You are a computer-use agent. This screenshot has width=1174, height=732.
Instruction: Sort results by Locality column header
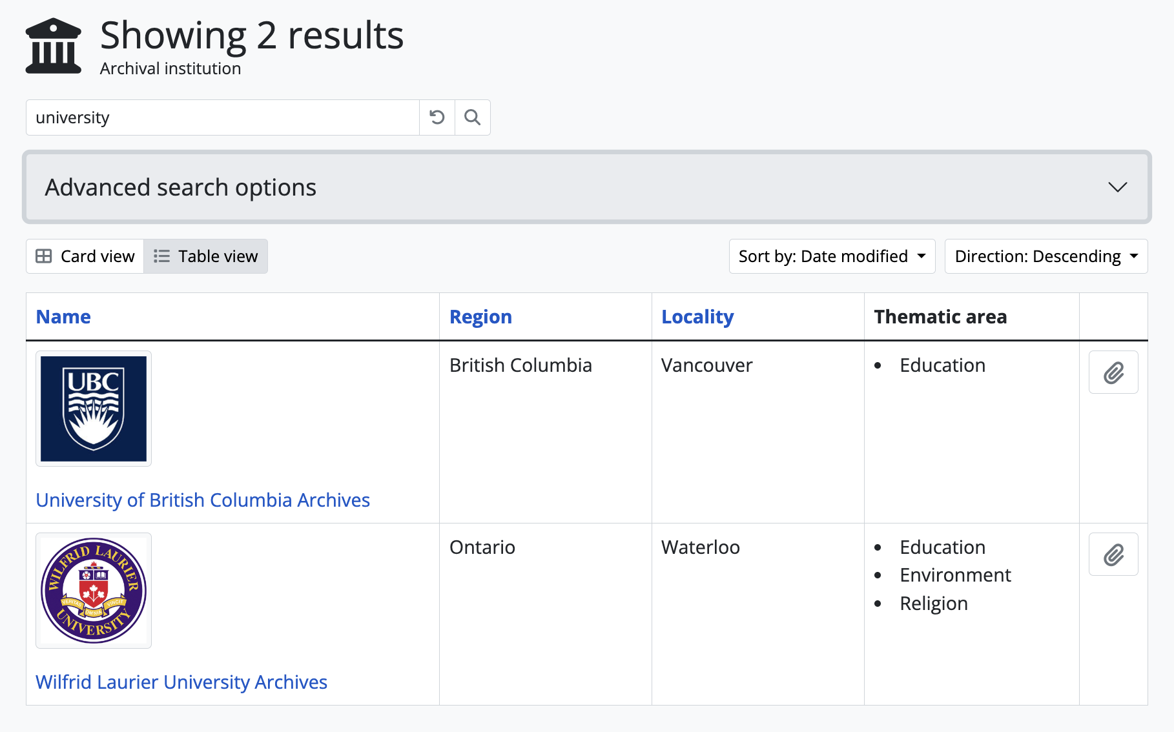coord(697,317)
